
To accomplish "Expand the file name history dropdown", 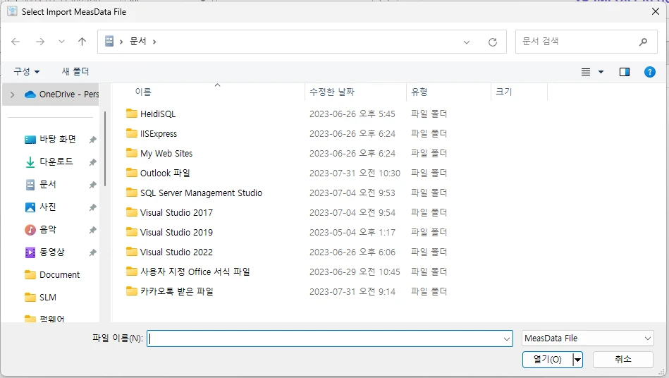I will click(x=506, y=339).
